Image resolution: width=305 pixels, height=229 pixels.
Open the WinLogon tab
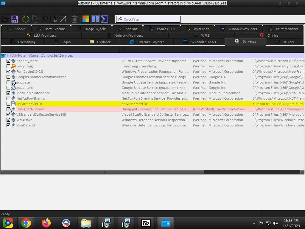coord(198,29)
